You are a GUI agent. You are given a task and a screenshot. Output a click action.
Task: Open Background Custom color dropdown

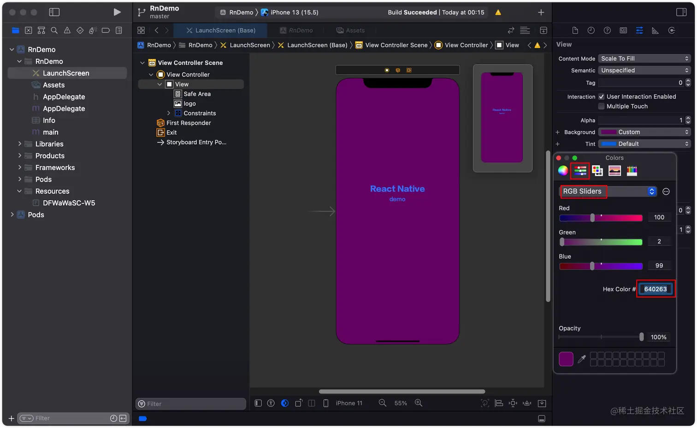pos(644,132)
